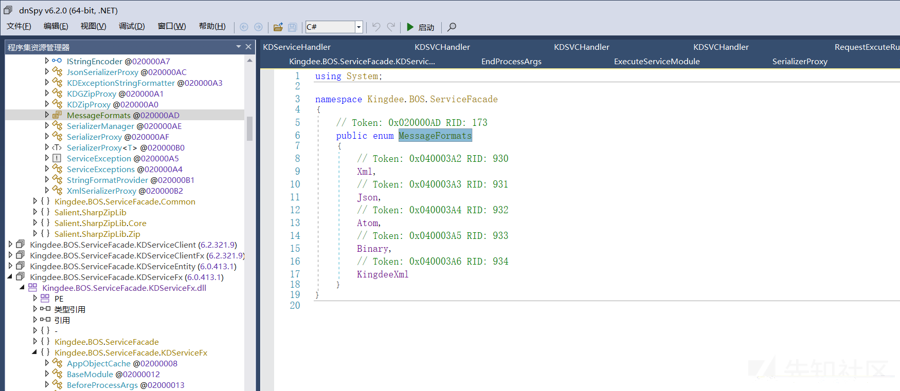Select MessageFormats enum icon
The image size is (900, 391).
click(57, 115)
